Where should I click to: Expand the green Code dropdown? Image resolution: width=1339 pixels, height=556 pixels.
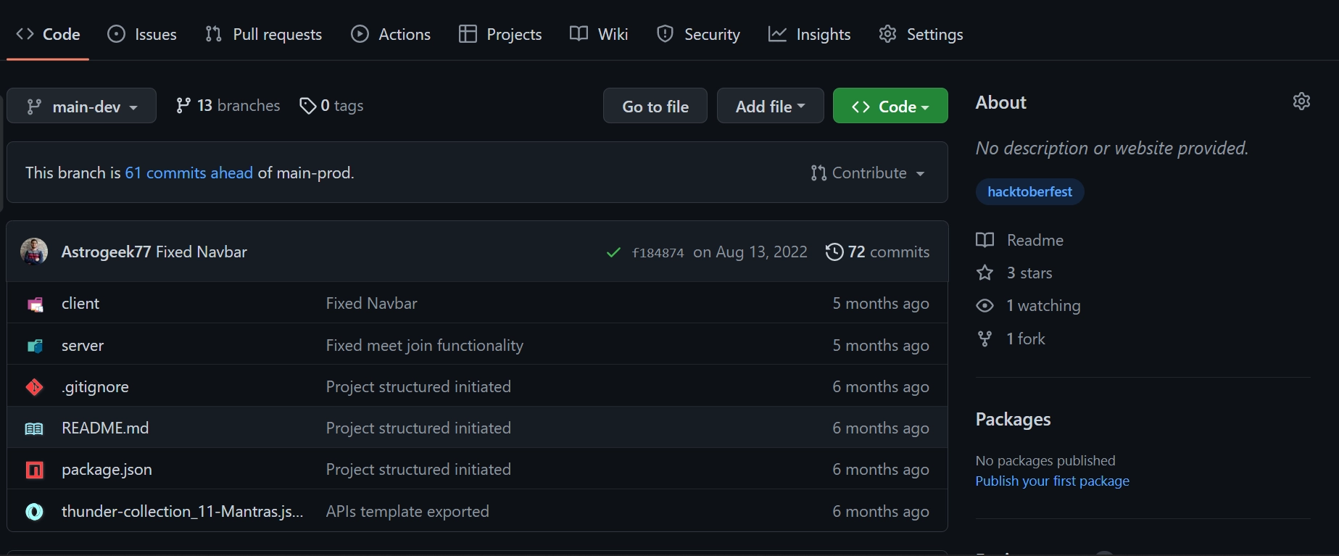(x=890, y=107)
